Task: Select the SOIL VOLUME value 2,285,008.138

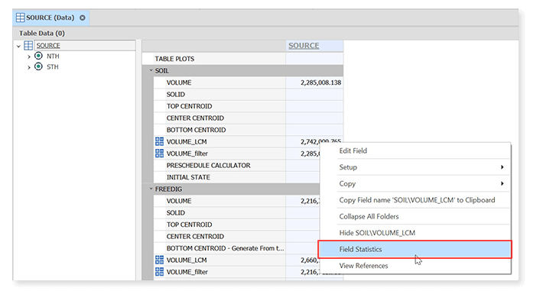Action: tap(320, 82)
